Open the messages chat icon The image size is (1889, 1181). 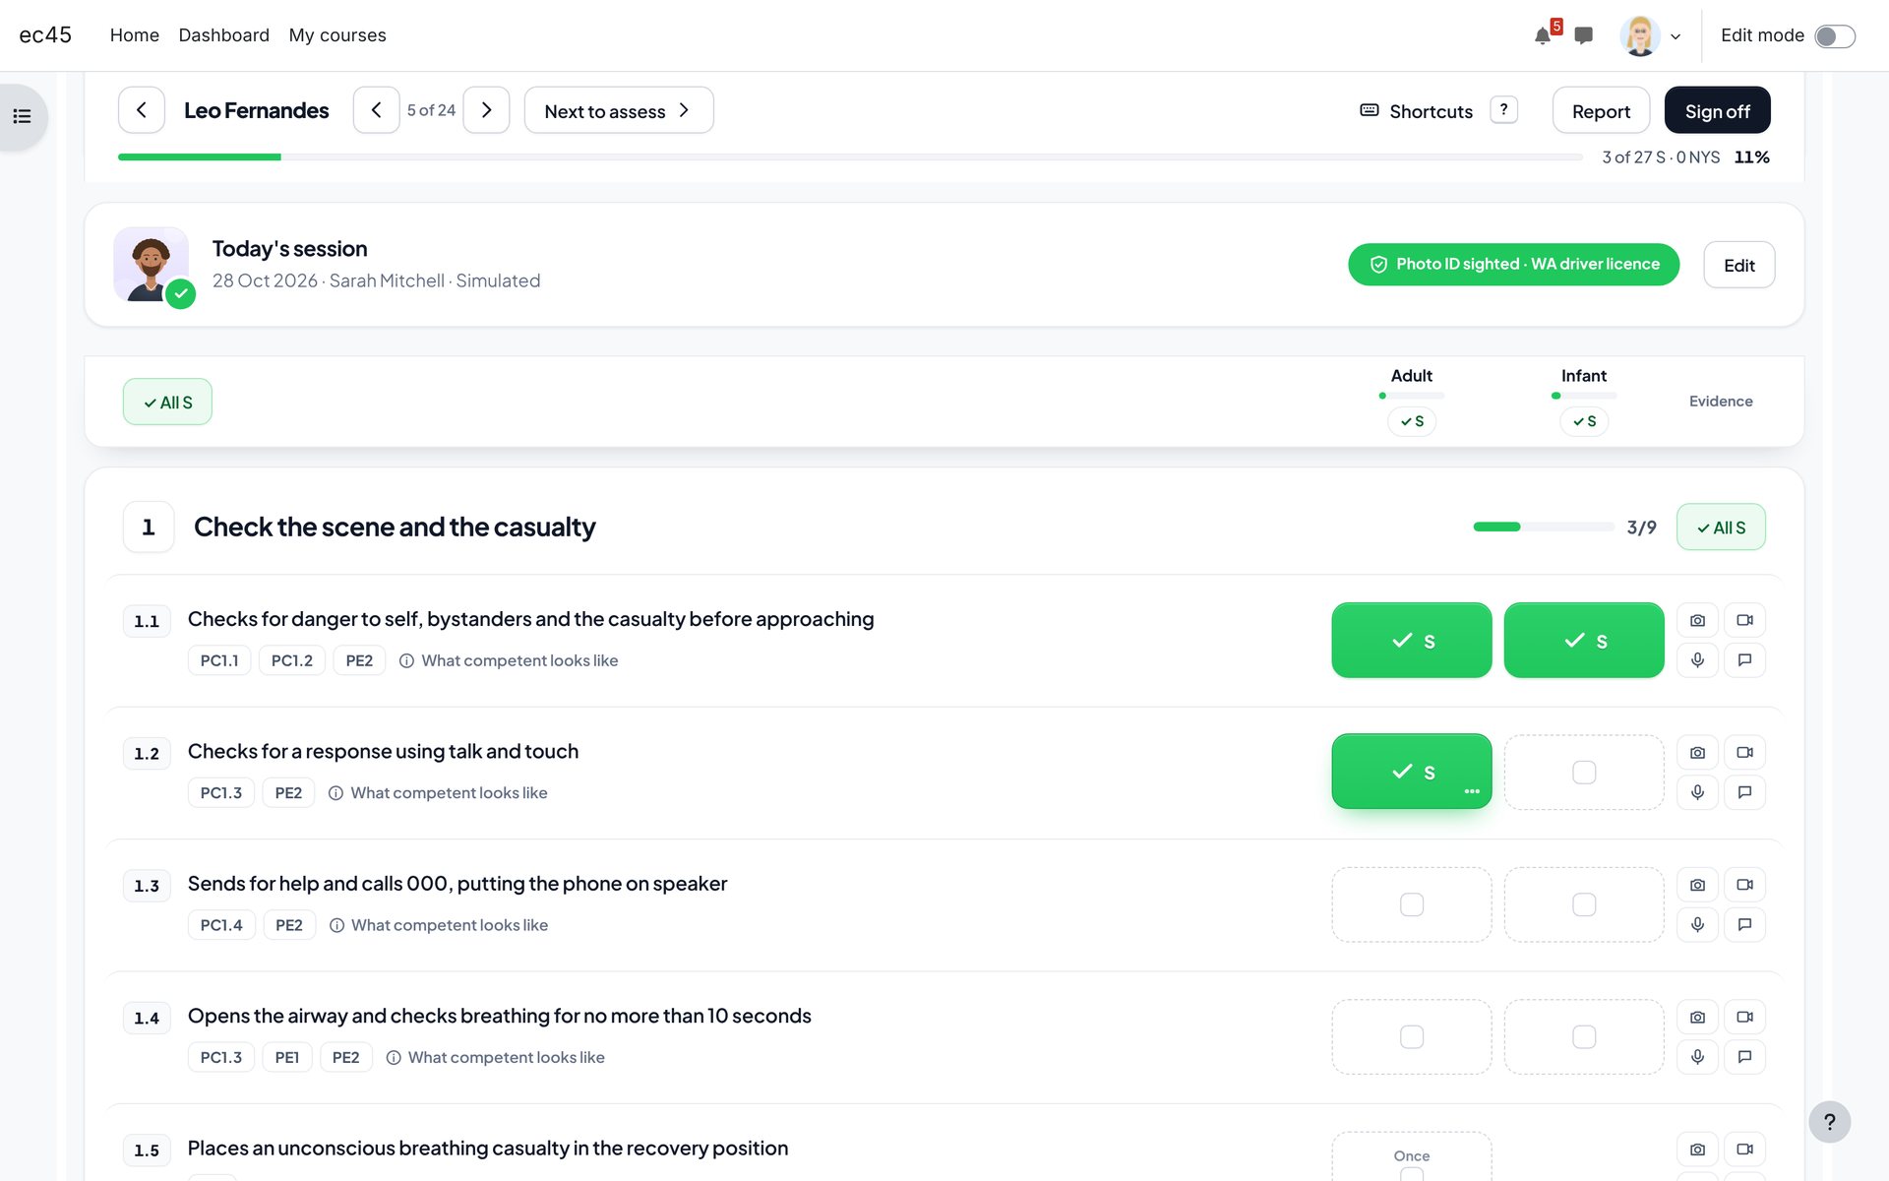coord(1583,36)
